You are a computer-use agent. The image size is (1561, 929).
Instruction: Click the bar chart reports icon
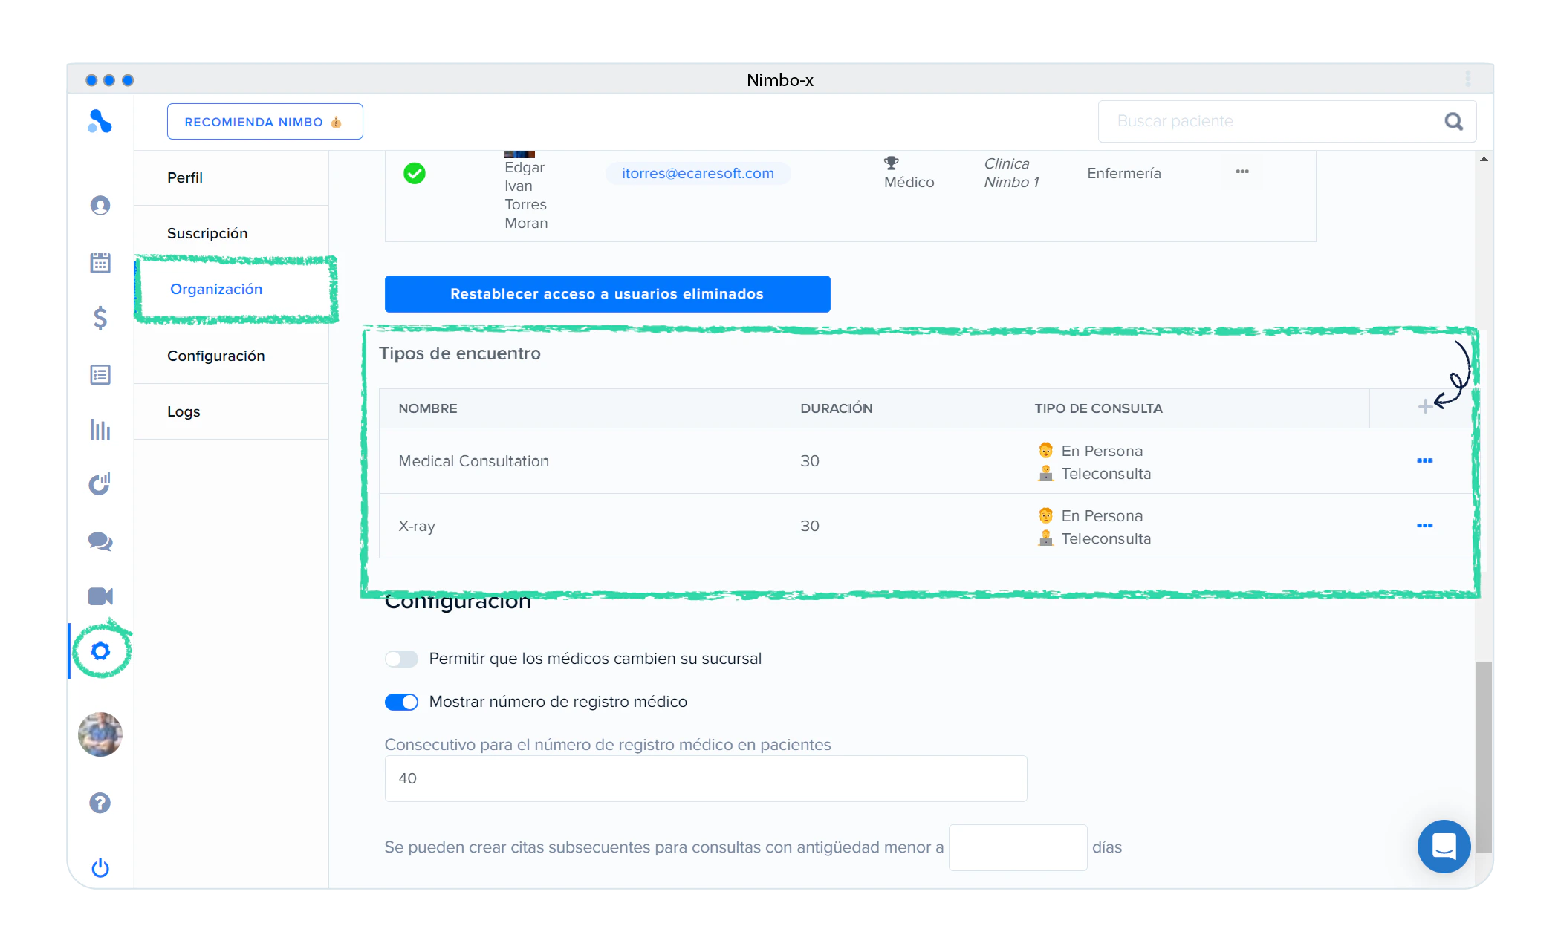tap(100, 430)
